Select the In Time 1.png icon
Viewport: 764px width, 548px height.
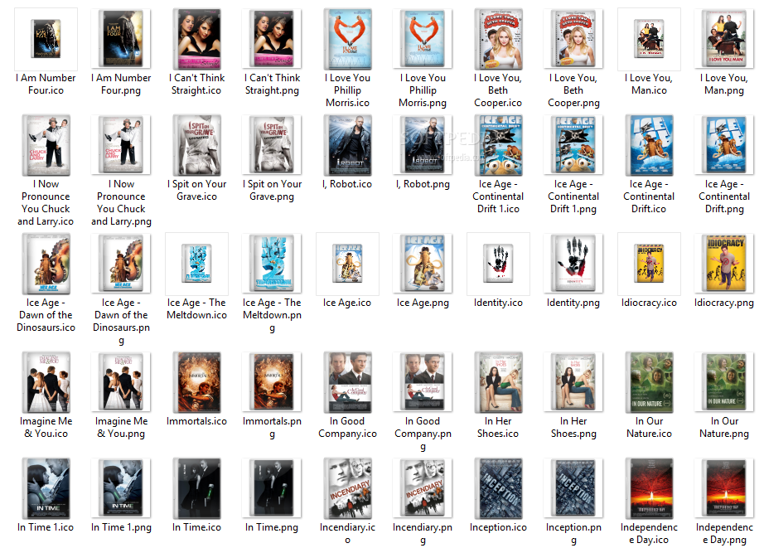coord(121,488)
